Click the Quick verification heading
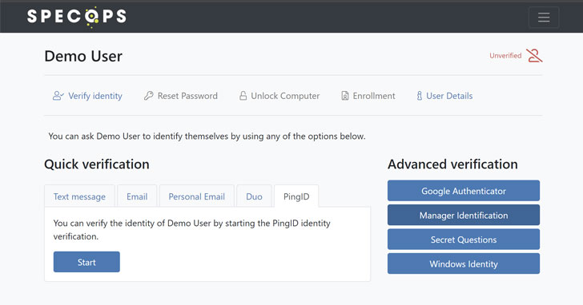 click(97, 164)
